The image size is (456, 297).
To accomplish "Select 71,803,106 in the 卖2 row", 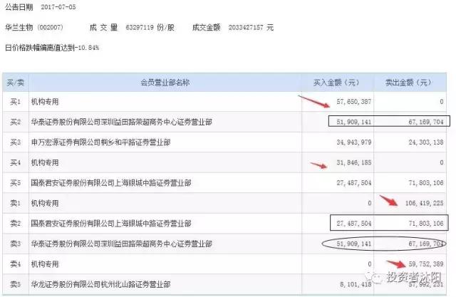I will click(426, 224).
